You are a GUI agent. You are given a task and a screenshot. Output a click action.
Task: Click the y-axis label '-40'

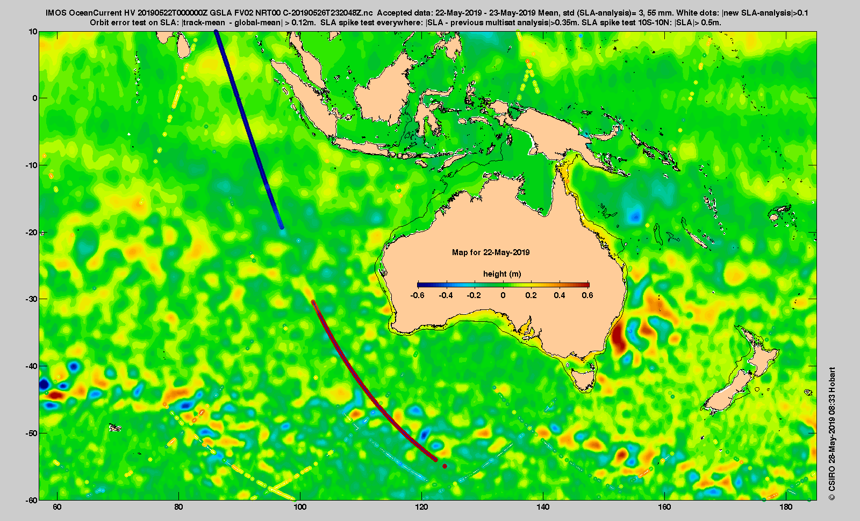(32, 366)
